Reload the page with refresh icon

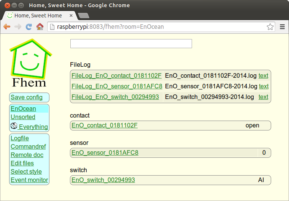tap(29, 27)
